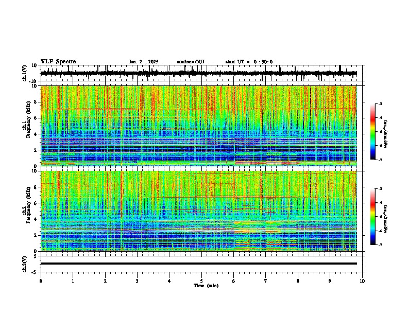408x315 pixels.
Task: Click the time axis tick label "0"
Action: point(41,281)
